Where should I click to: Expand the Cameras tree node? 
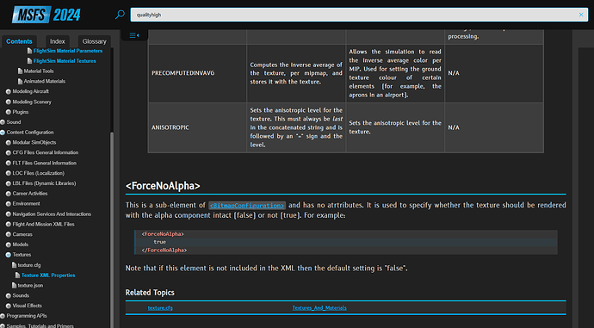click(x=9, y=234)
